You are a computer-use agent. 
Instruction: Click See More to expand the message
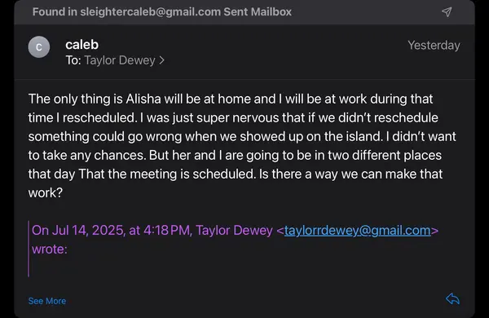(47, 301)
